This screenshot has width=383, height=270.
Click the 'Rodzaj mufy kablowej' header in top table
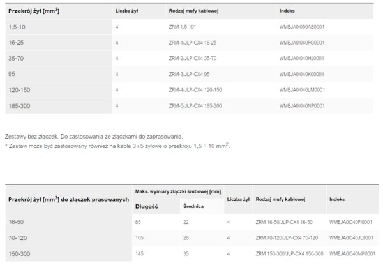(x=193, y=11)
